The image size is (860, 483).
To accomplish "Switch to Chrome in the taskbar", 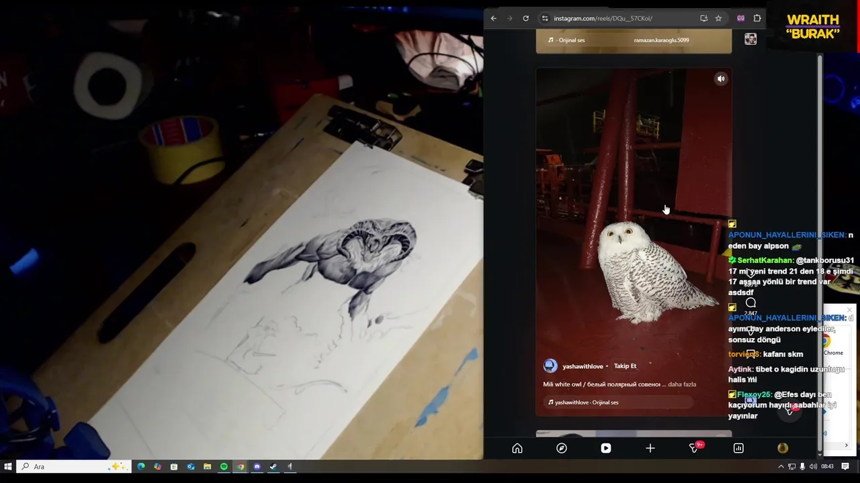I will [241, 466].
